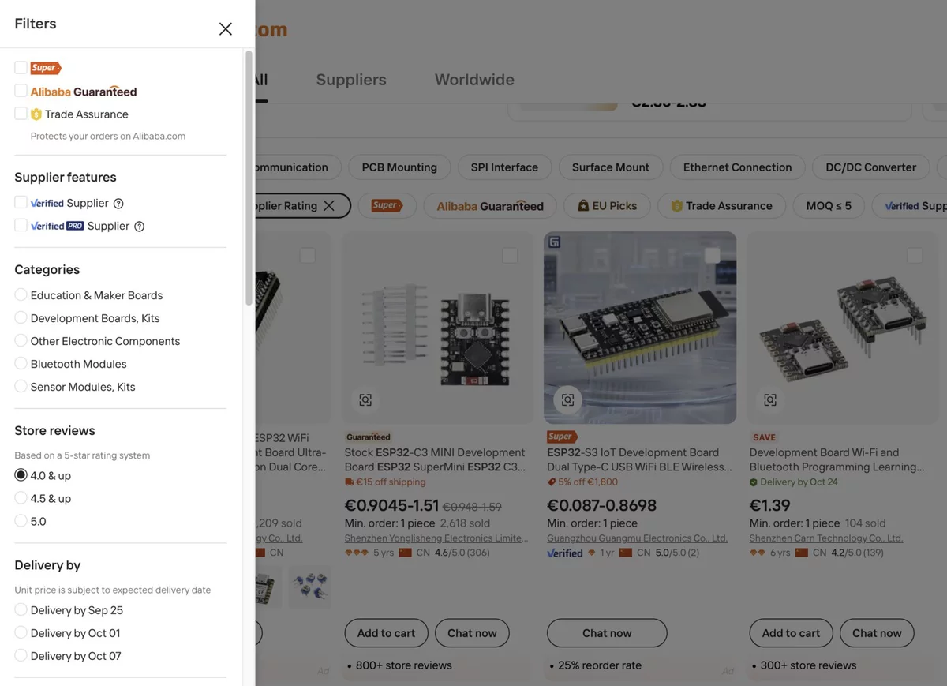Click the Verified badge under Guangzhou Guangmu

(565, 553)
